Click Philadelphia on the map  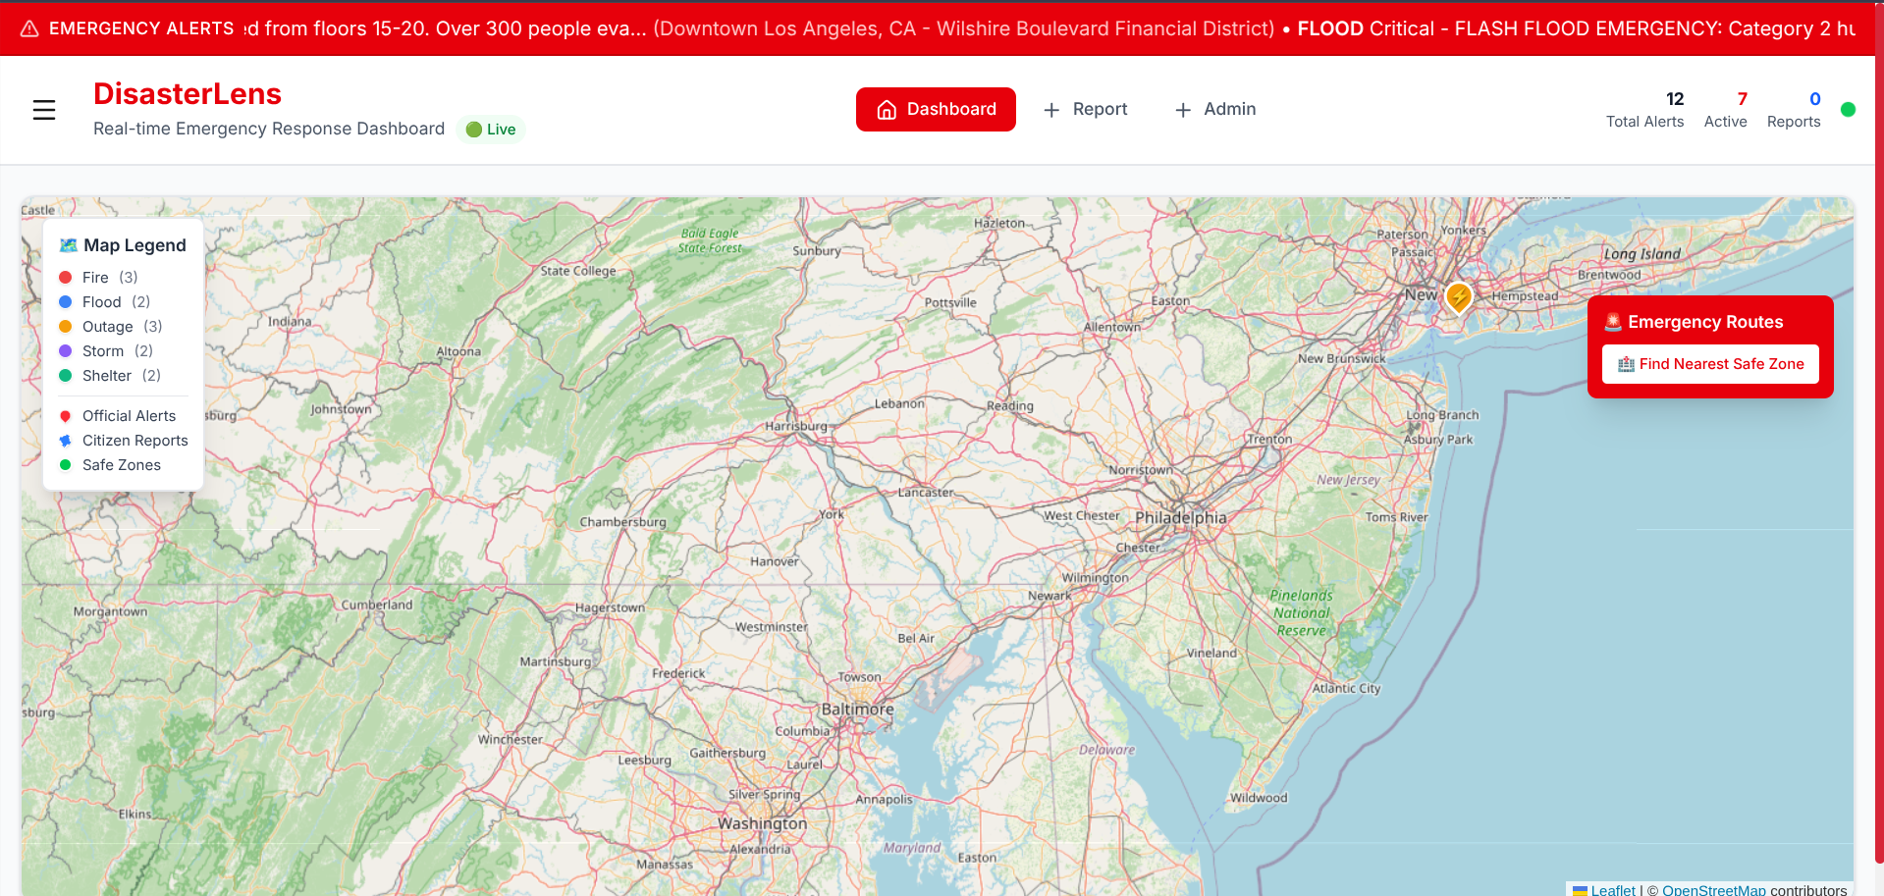pyautogui.click(x=1181, y=517)
